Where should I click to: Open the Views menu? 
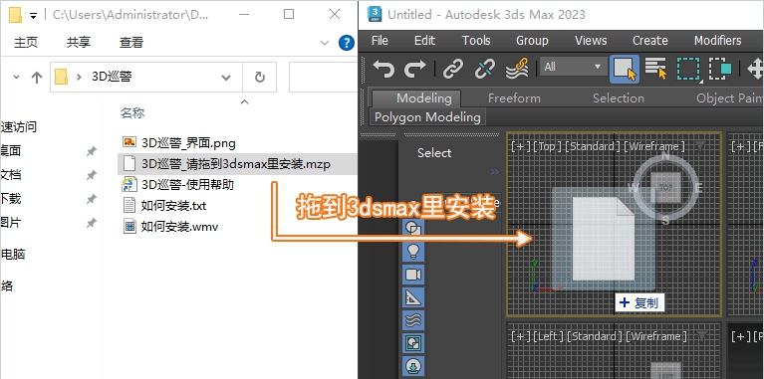(591, 41)
